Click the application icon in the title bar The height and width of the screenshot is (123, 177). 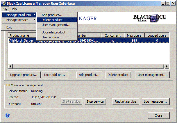tap(3, 3)
